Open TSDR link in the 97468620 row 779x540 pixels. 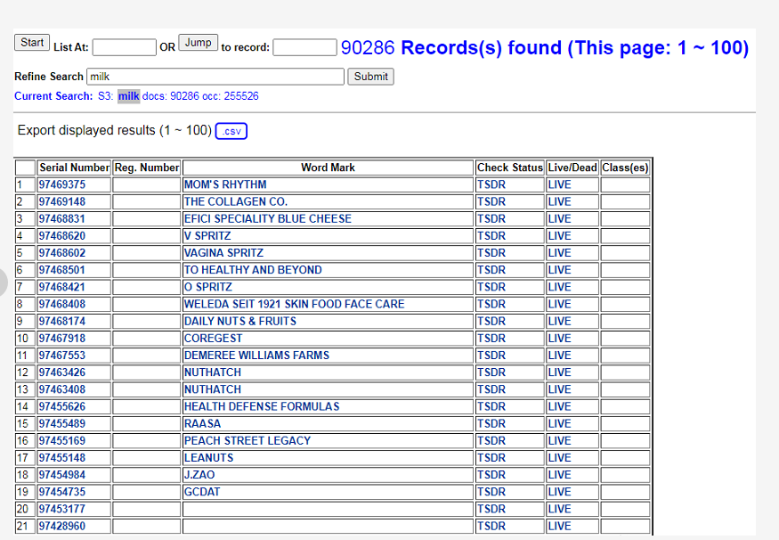tap(491, 235)
